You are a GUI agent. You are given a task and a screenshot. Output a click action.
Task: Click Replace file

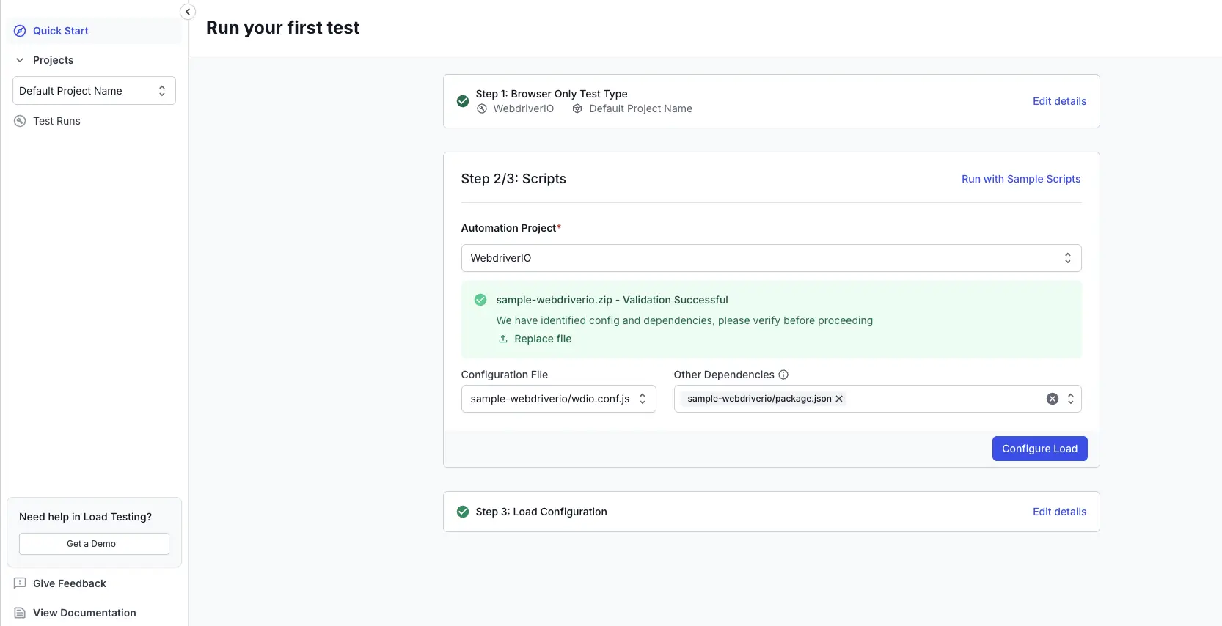point(543,339)
